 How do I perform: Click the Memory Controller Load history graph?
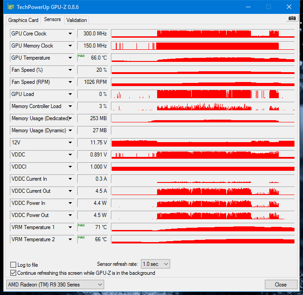pos(203,106)
